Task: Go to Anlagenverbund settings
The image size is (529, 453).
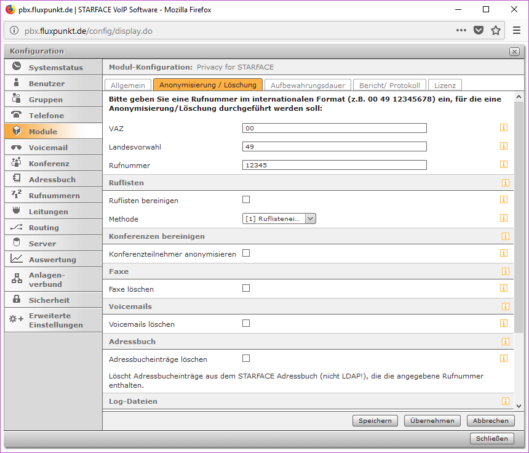Action: [x=54, y=279]
